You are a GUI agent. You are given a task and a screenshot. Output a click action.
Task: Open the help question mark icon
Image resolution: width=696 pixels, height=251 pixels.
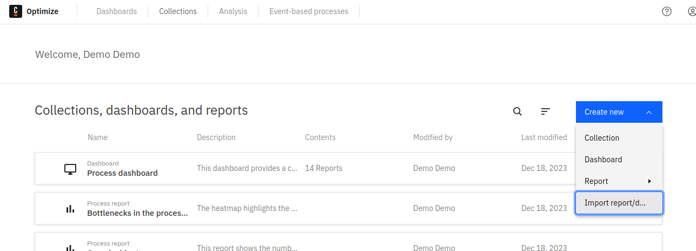[667, 11]
